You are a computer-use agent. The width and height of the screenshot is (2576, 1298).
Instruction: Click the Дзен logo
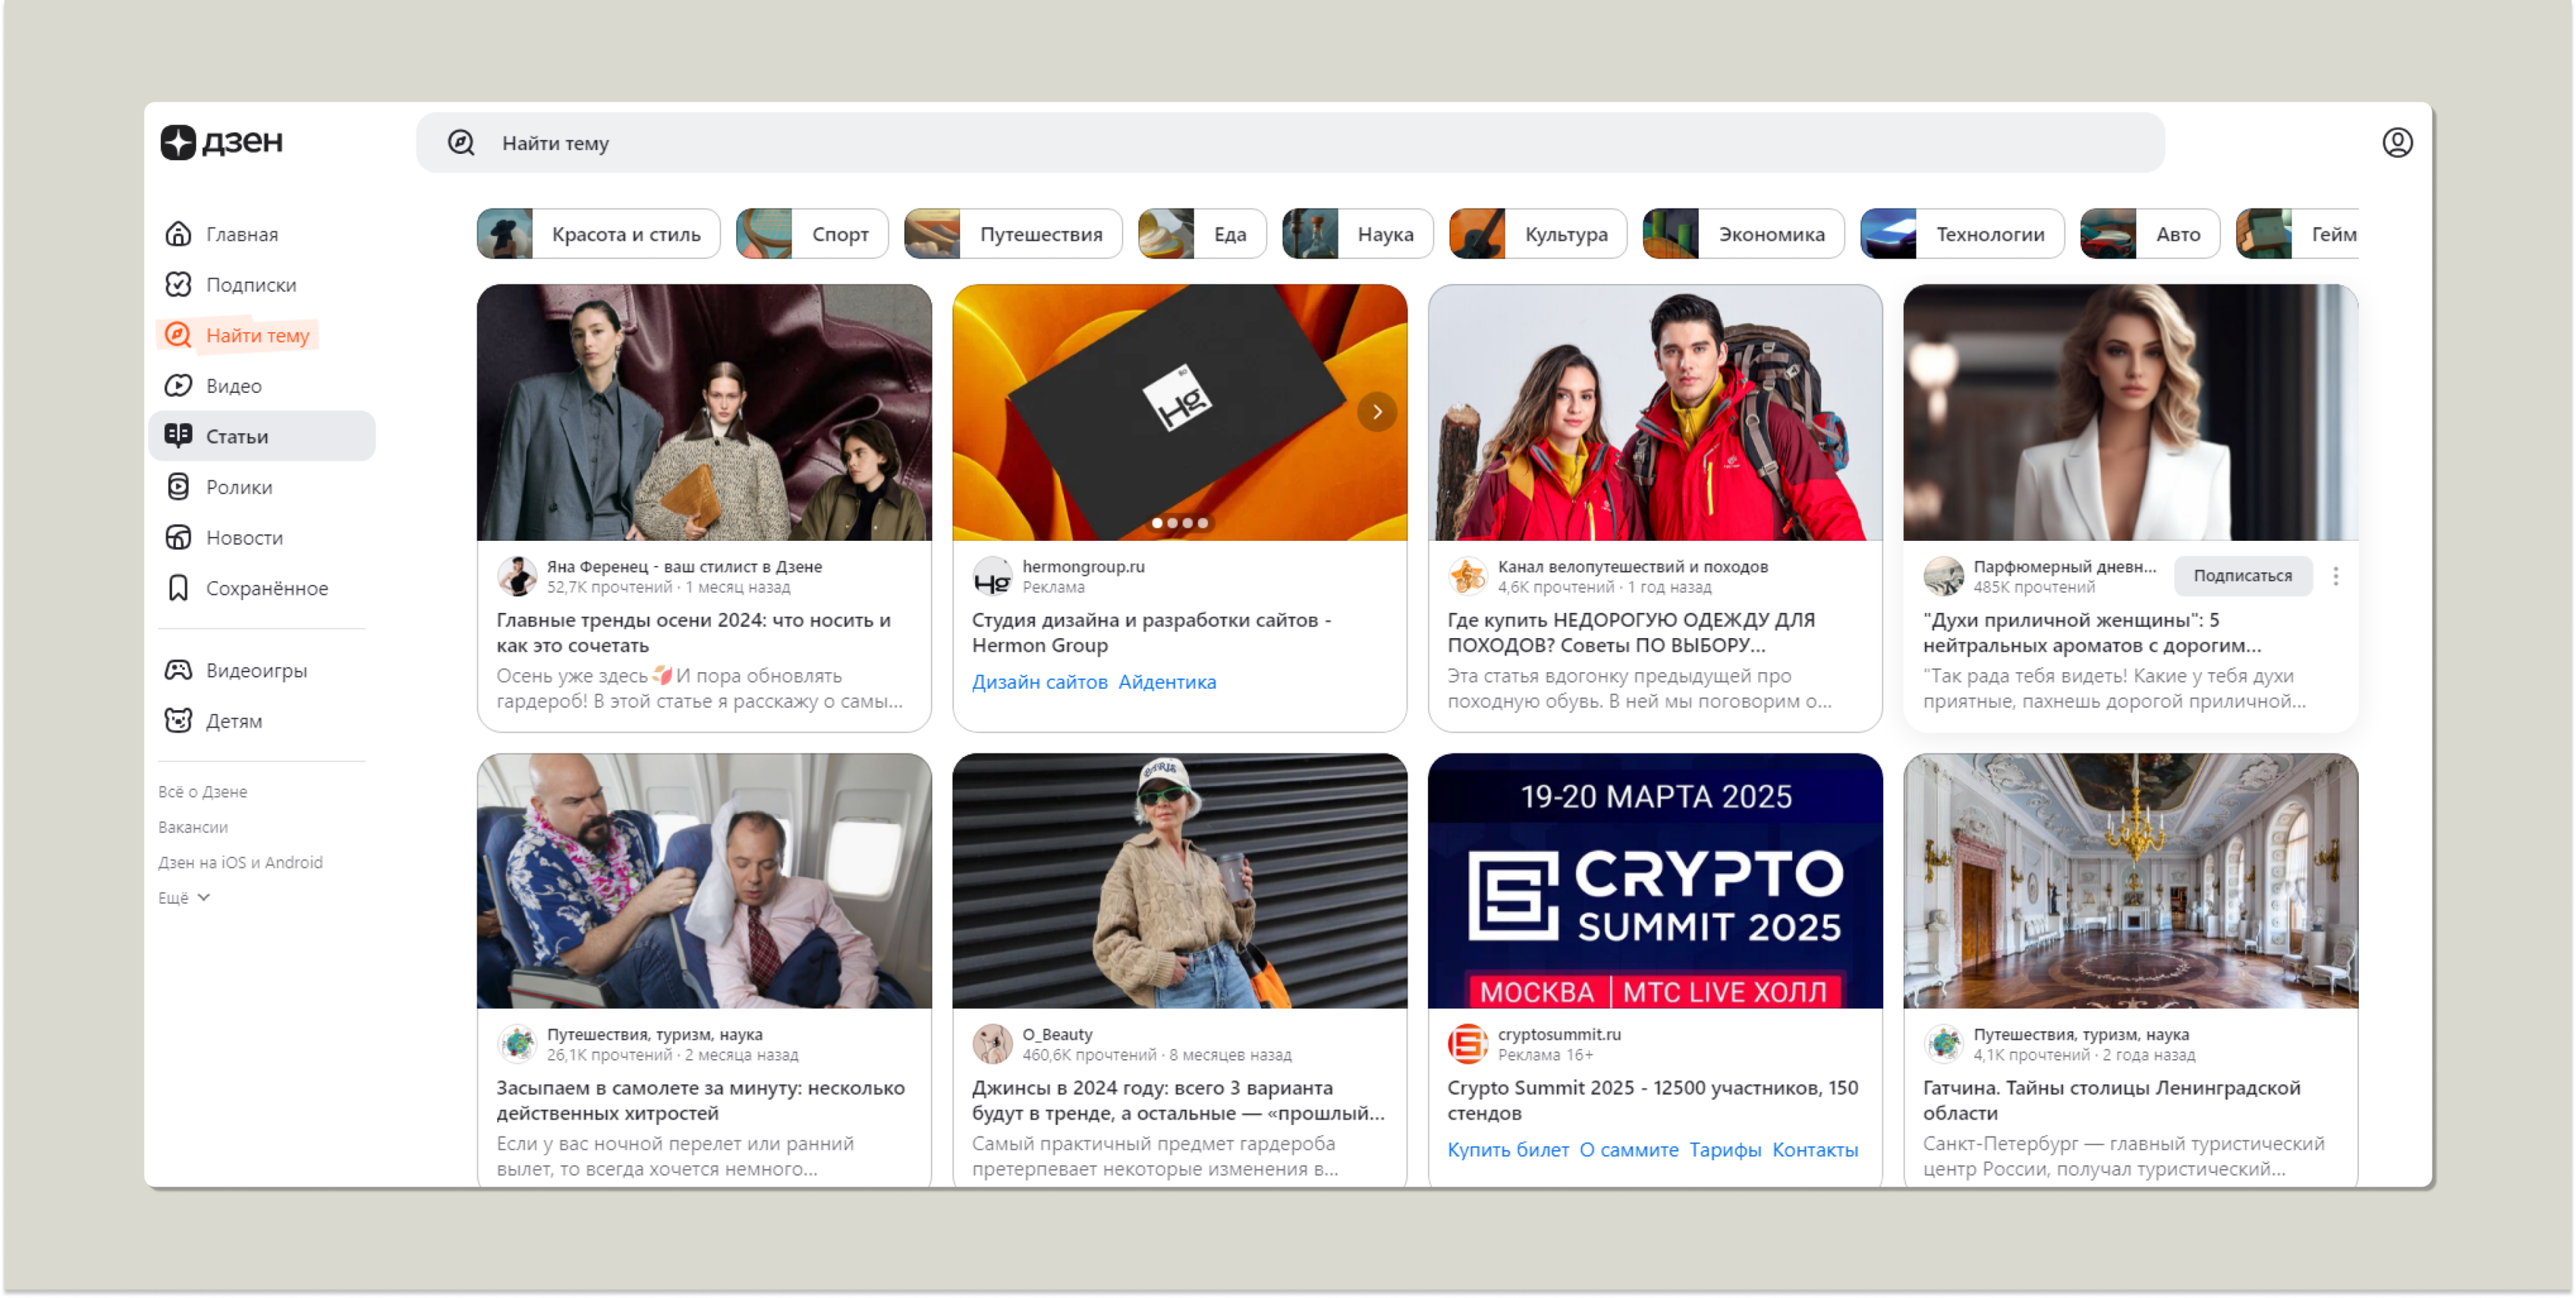pyautogui.click(x=221, y=142)
